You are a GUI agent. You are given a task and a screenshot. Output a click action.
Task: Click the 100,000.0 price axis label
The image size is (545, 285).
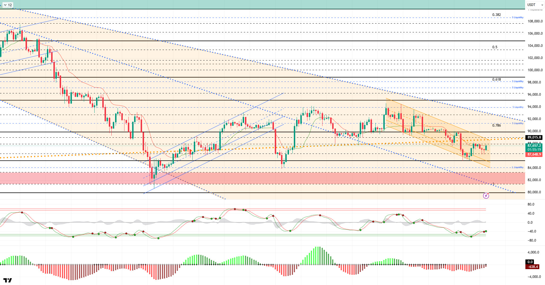(535, 70)
